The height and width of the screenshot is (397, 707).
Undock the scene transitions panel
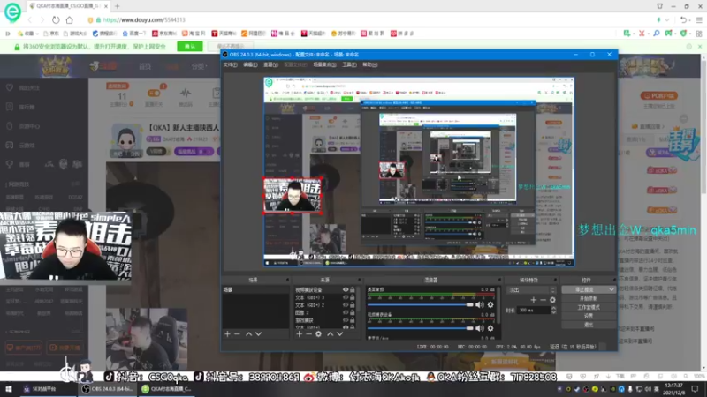click(556, 280)
